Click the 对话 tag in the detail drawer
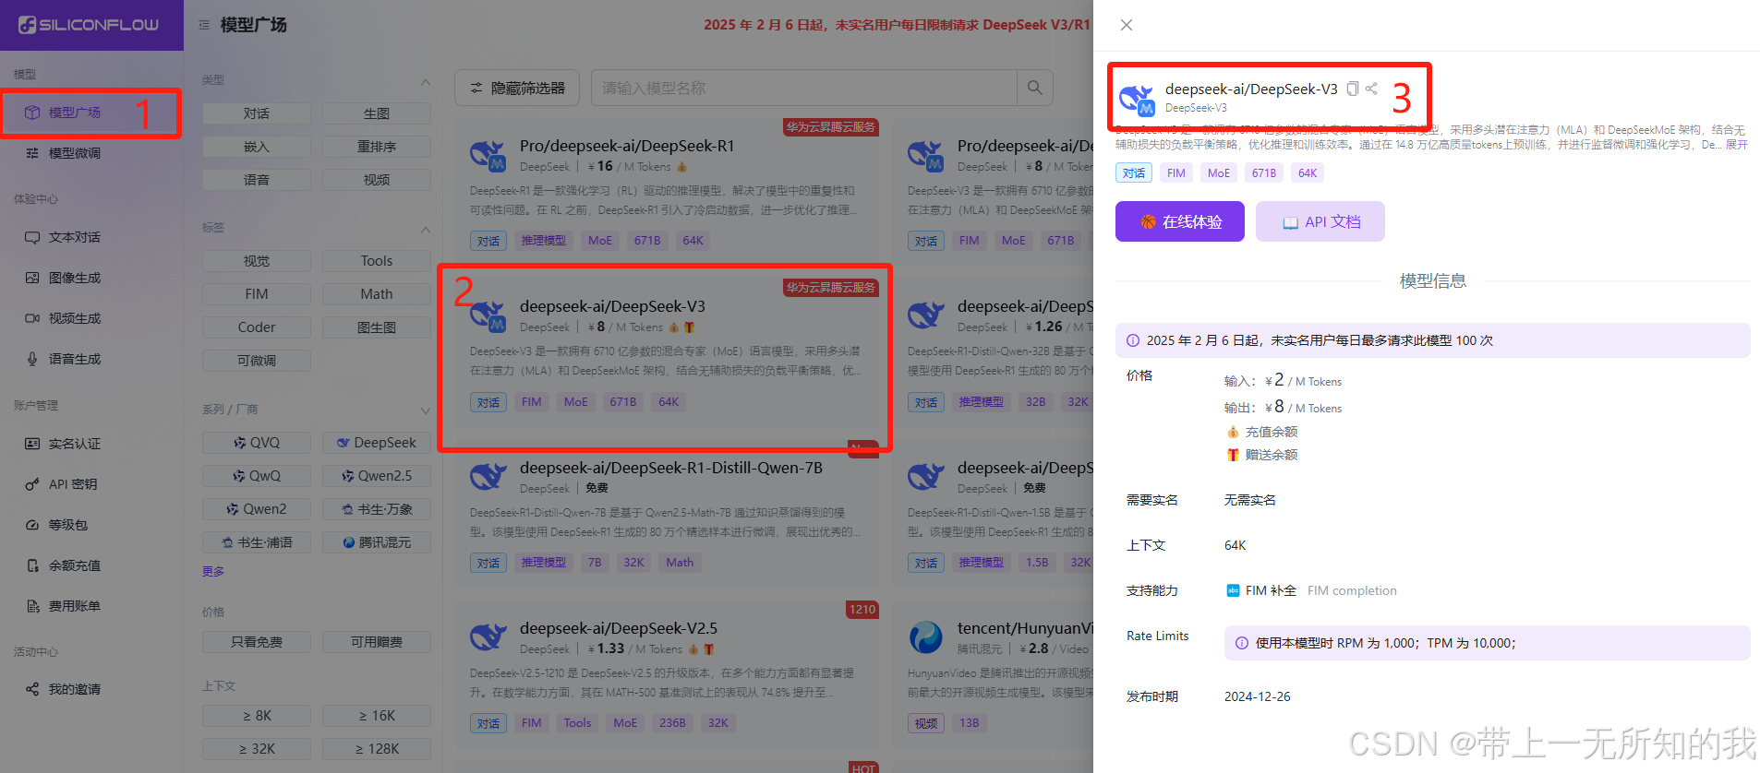Image resolution: width=1760 pixels, height=773 pixels. click(x=1134, y=172)
